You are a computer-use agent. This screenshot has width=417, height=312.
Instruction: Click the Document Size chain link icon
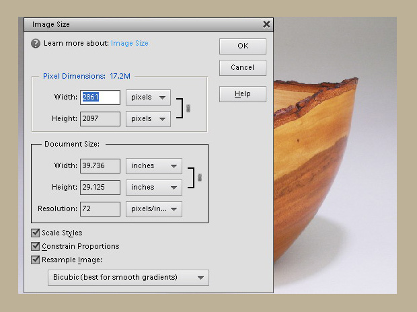[200, 177]
